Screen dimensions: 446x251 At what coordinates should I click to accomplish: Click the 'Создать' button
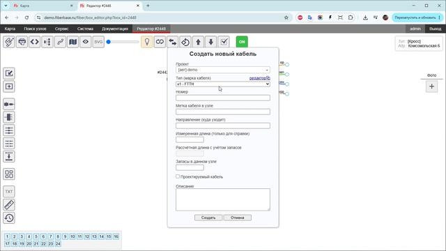click(208, 218)
